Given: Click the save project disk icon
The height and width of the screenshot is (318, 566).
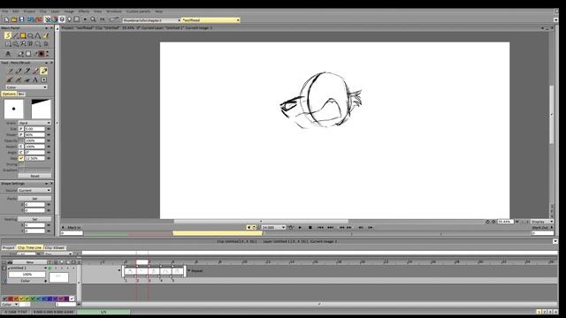Looking at the screenshot, I should point(21,19).
